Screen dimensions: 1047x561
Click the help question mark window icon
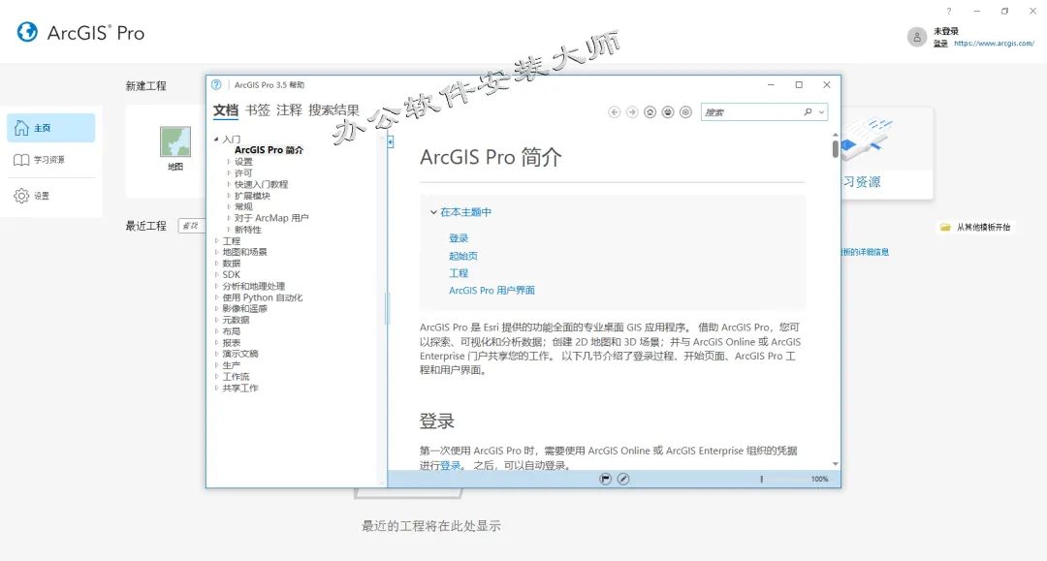point(216,84)
